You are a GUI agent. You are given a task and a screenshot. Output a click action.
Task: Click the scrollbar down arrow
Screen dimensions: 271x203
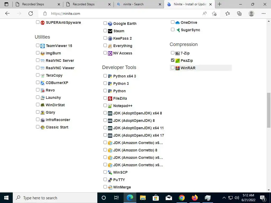coord(269,190)
